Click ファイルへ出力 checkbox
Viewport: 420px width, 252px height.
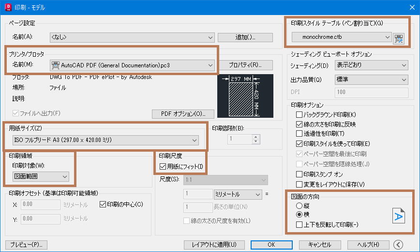point(15,113)
